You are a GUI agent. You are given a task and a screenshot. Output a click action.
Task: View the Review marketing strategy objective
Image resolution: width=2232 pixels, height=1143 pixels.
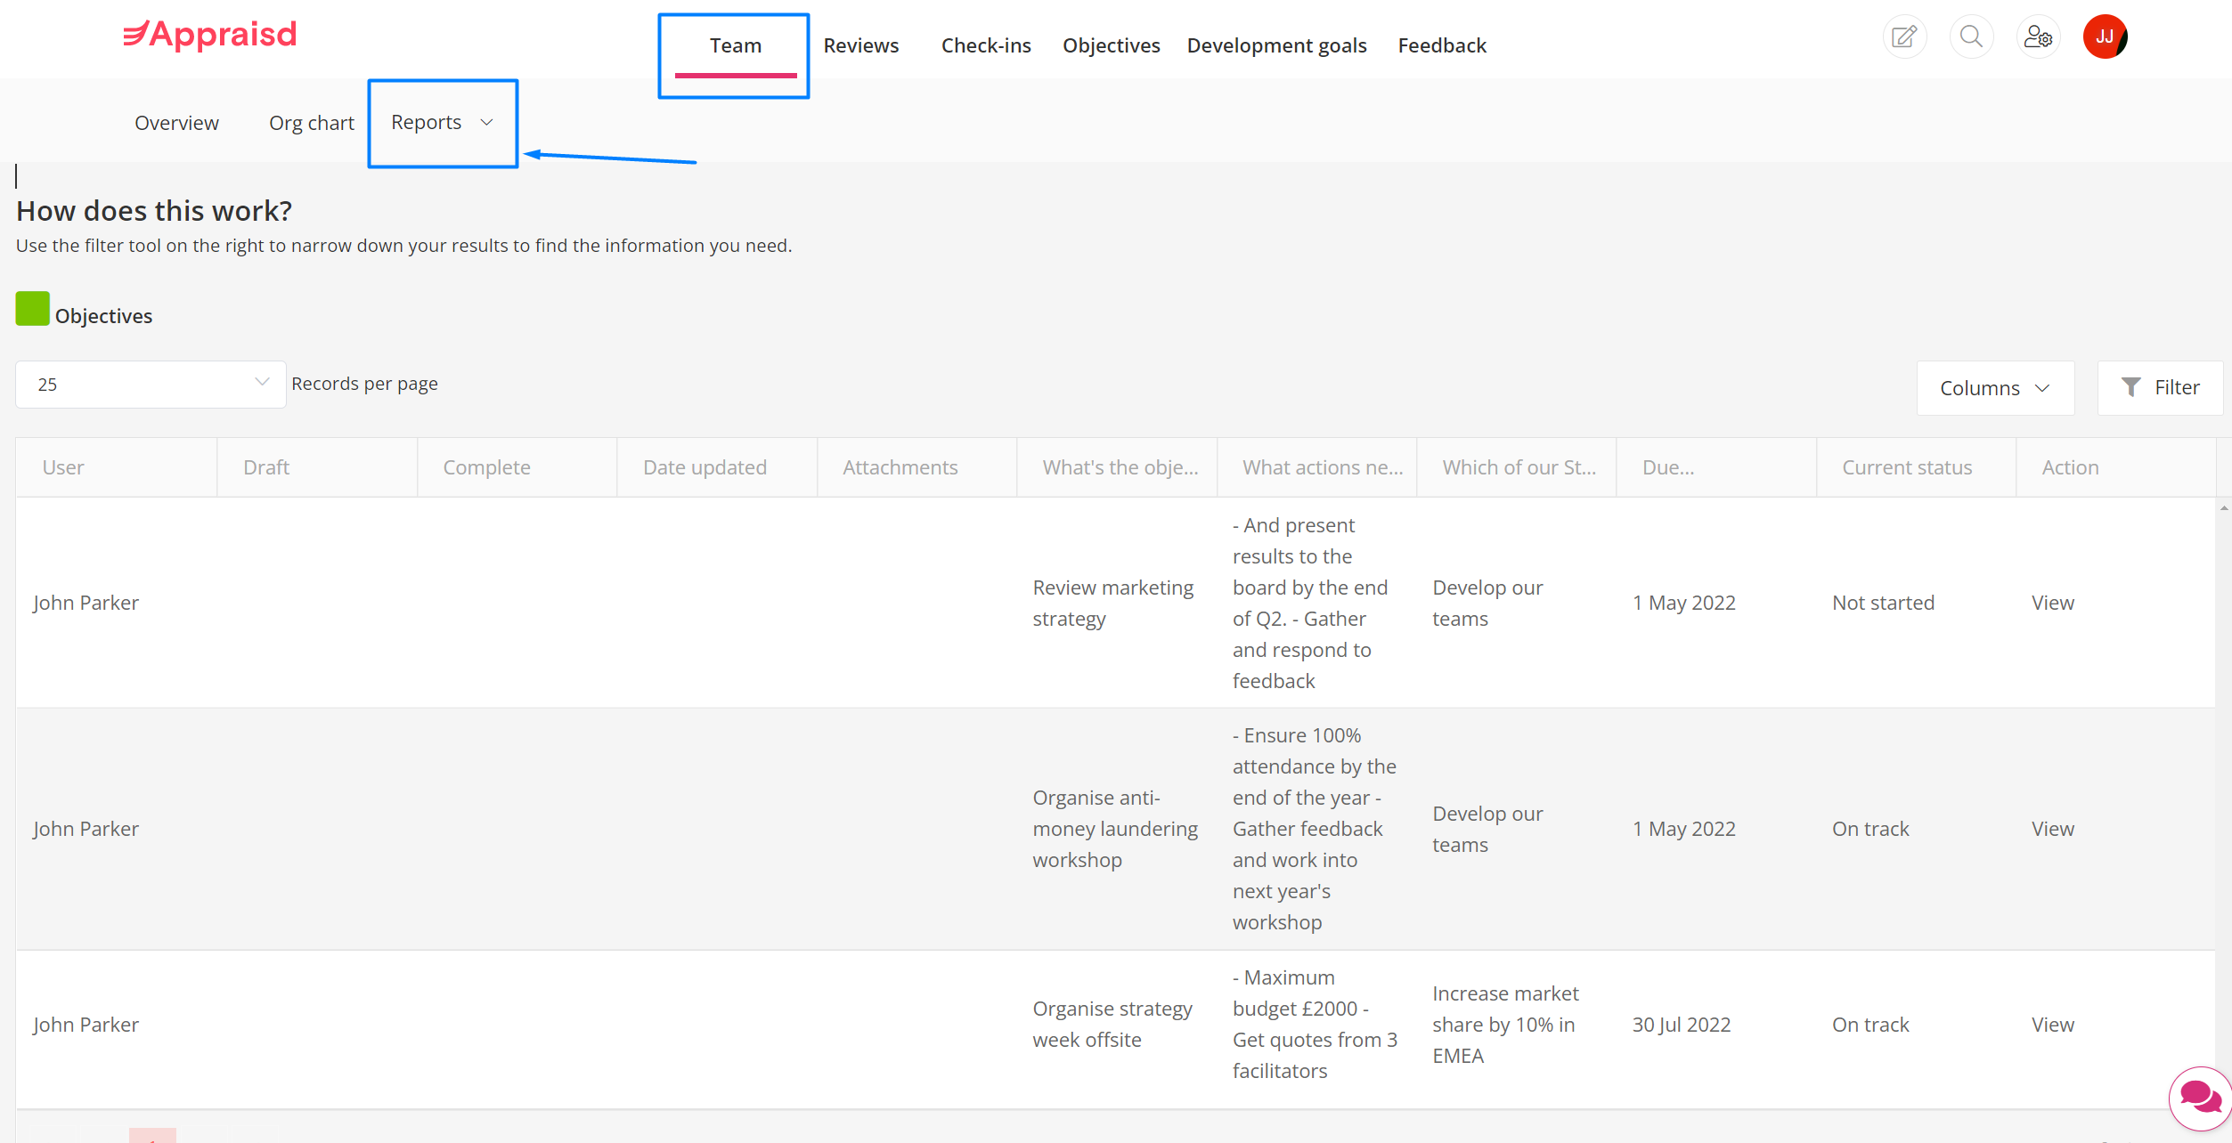click(2052, 603)
